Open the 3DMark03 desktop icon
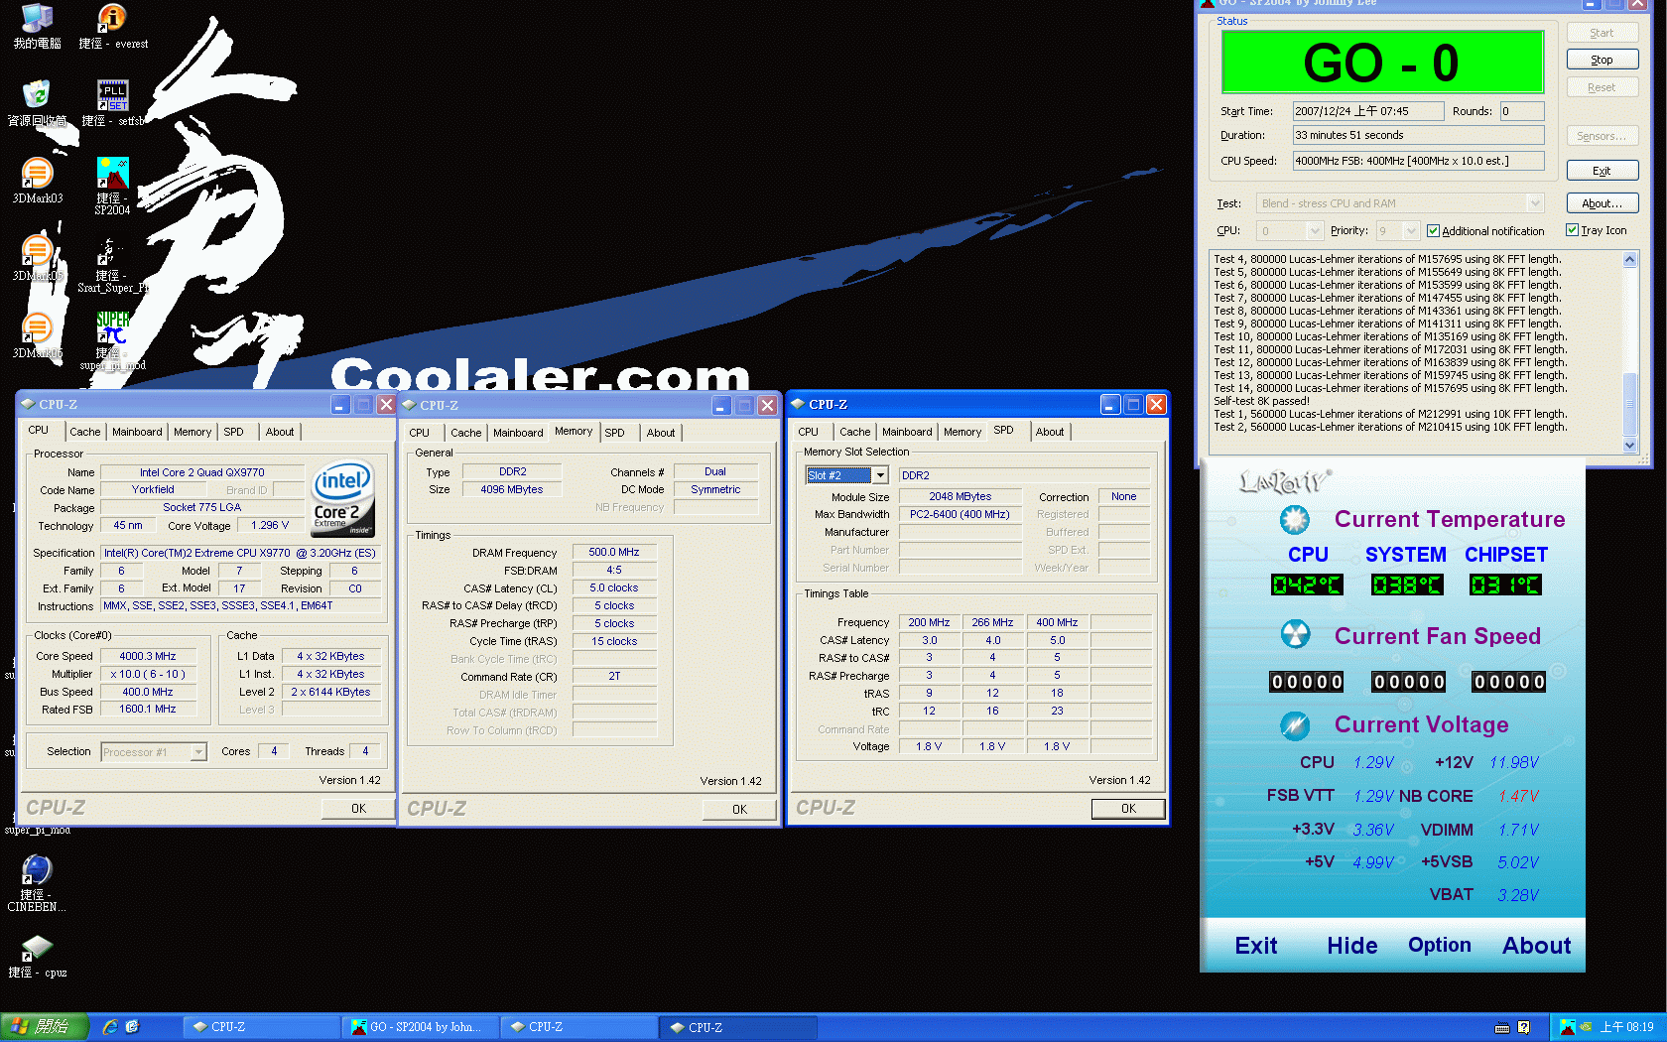The height and width of the screenshot is (1042, 1667). click(x=37, y=181)
